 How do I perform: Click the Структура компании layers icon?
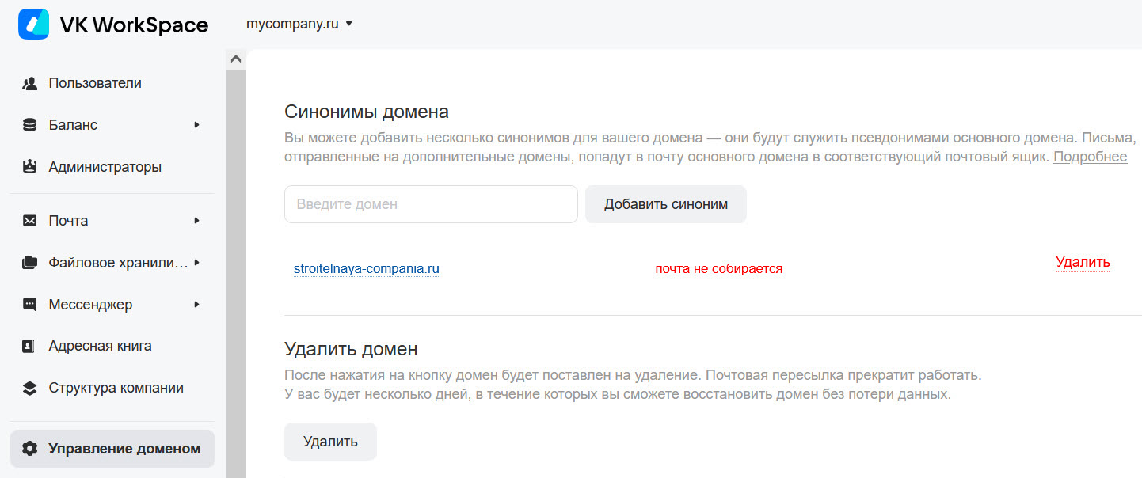click(x=30, y=388)
